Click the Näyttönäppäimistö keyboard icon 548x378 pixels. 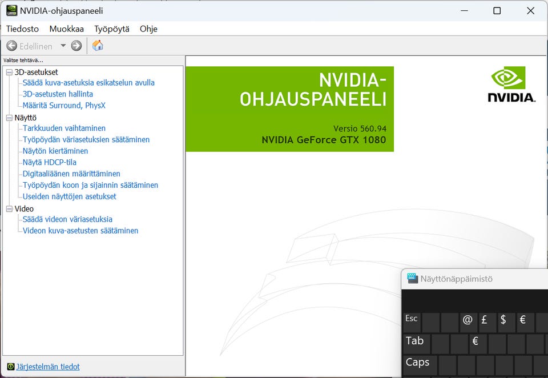pos(412,279)
